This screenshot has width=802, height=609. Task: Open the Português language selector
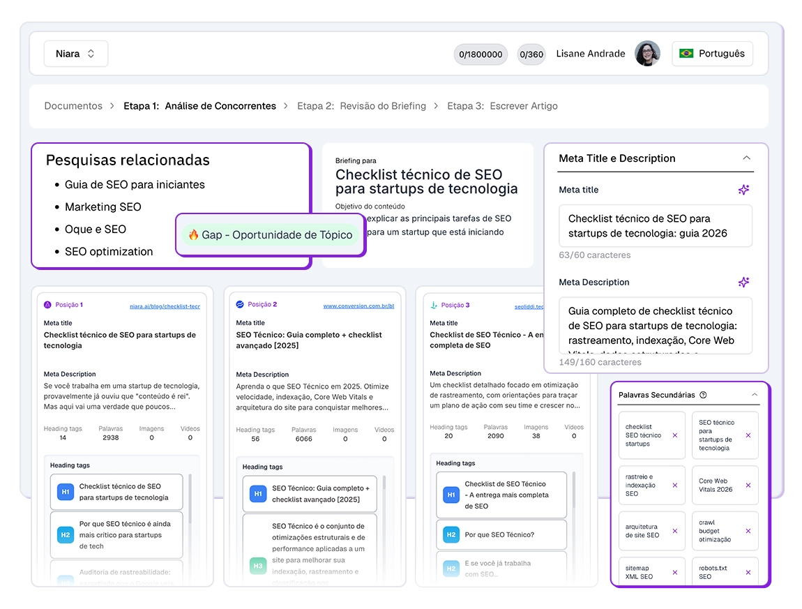[x=712, y=54]
